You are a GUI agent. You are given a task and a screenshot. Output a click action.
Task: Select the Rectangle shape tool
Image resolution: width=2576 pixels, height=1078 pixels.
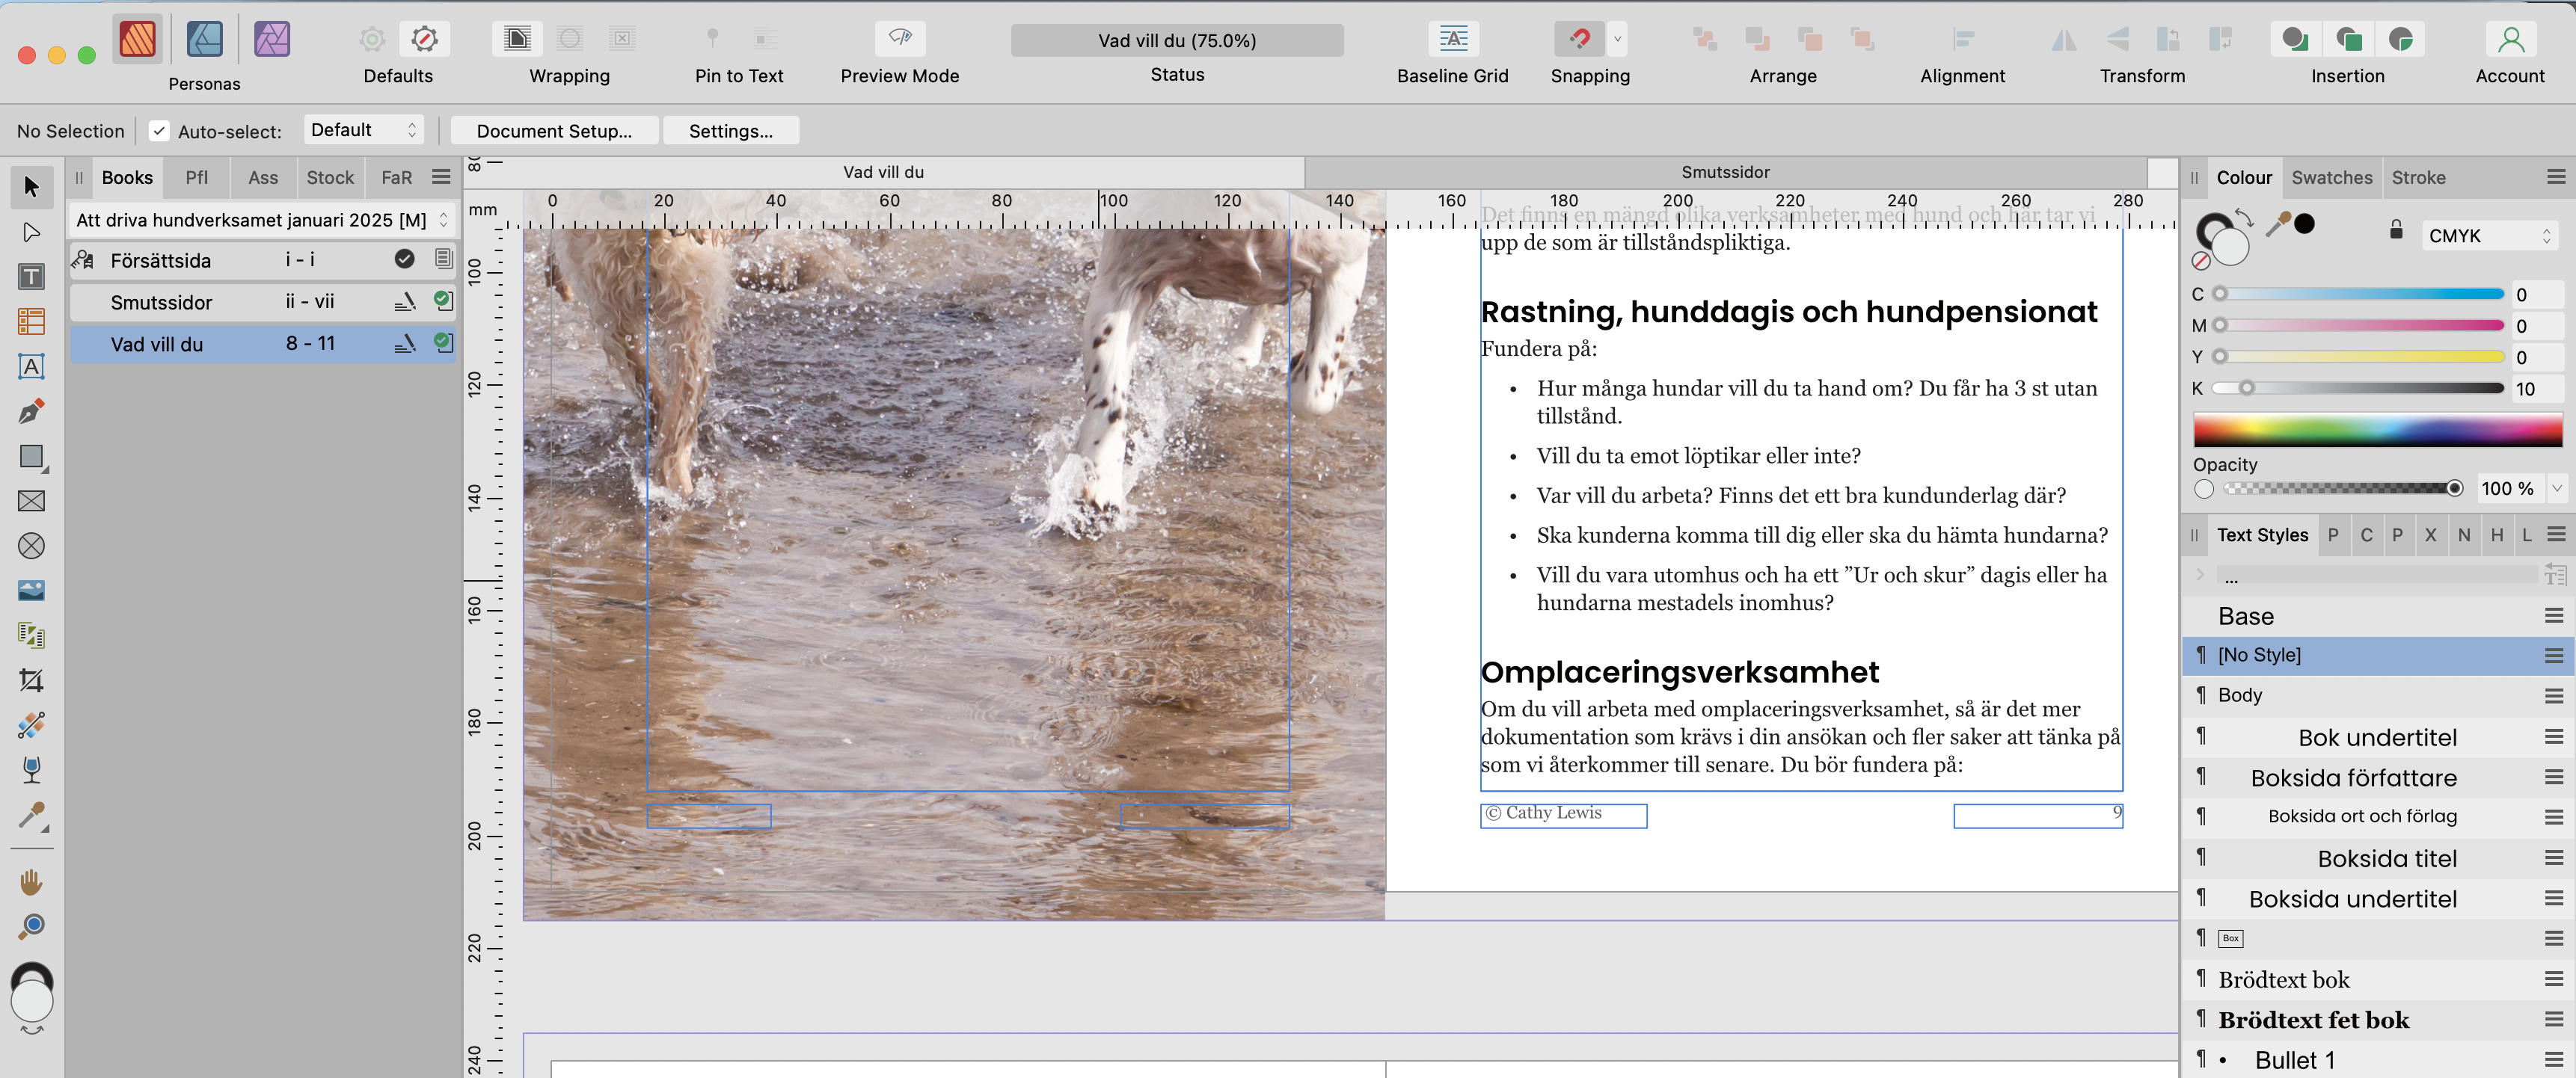tap(31, 457)
